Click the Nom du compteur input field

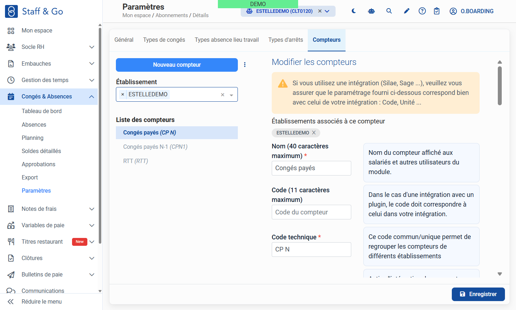[311, 168]
